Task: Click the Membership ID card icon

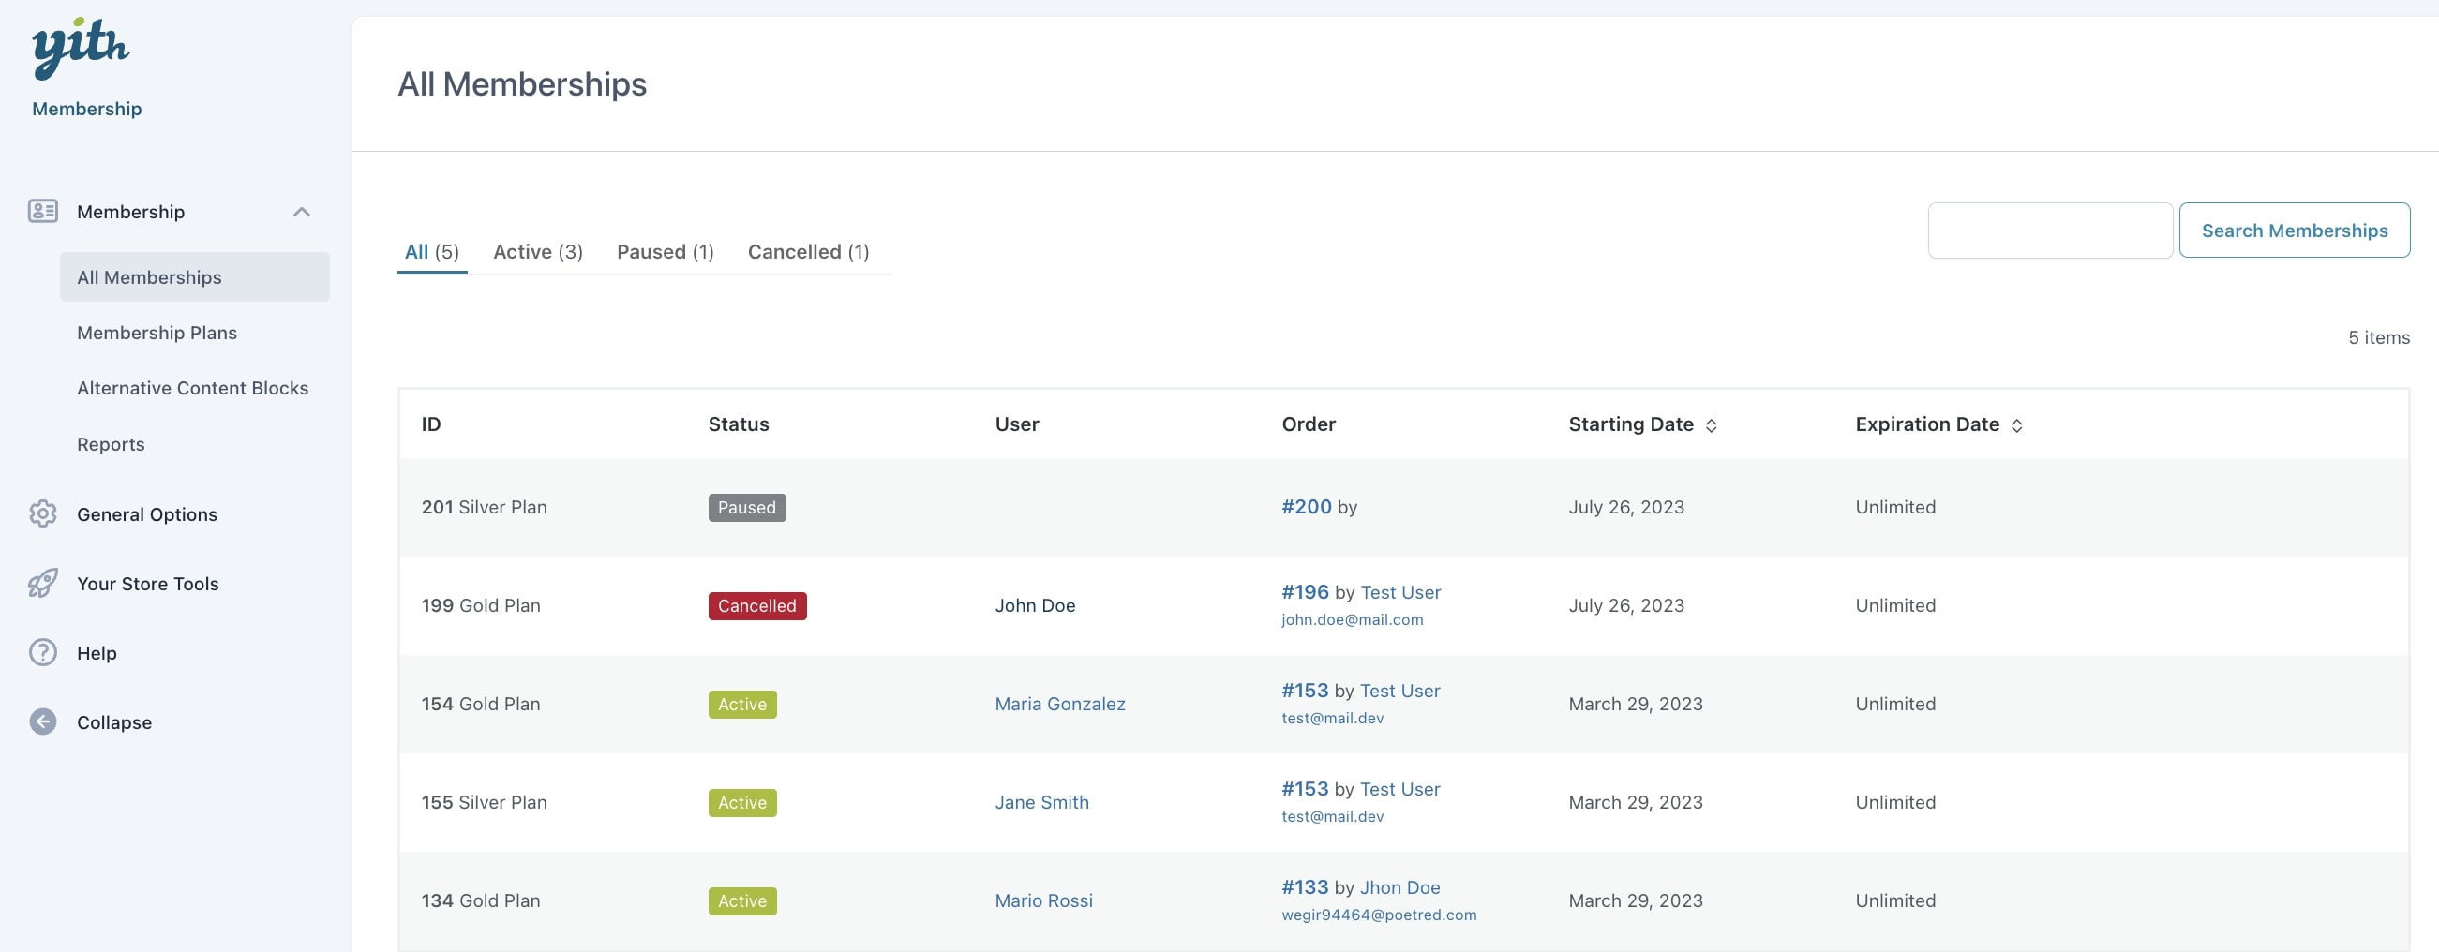Action: click(x=42, y=211)
